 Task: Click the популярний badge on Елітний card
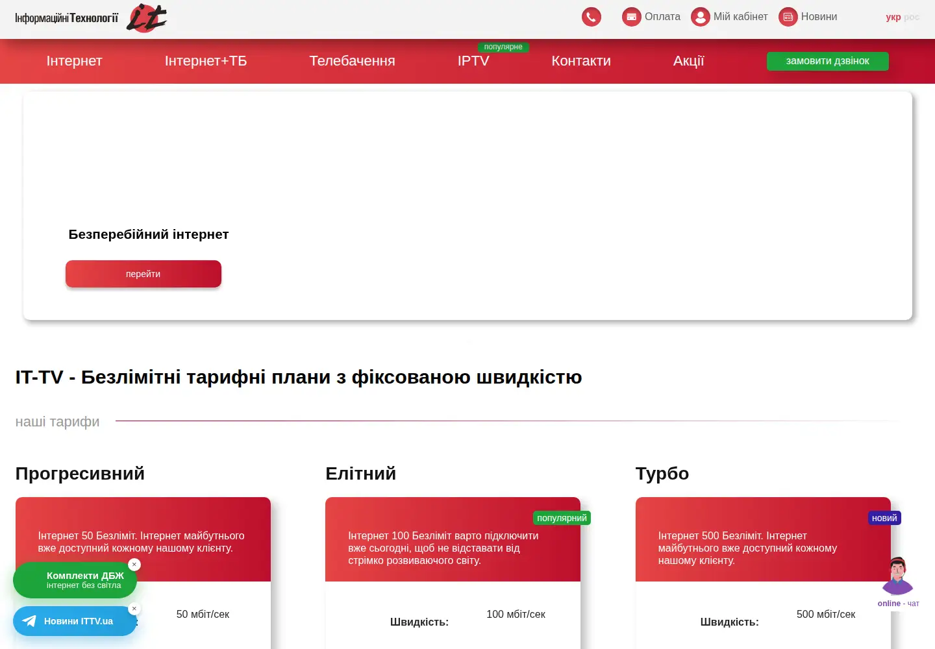click(562, 518)
